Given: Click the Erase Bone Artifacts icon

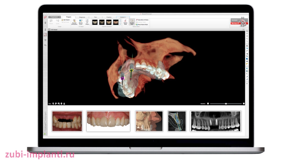Looking at the screenshot, I should [137, 20].
